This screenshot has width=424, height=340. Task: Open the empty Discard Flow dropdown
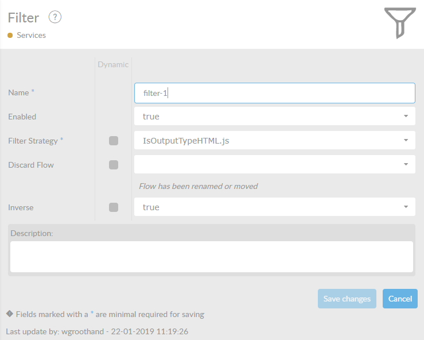(x=274, y=164)
